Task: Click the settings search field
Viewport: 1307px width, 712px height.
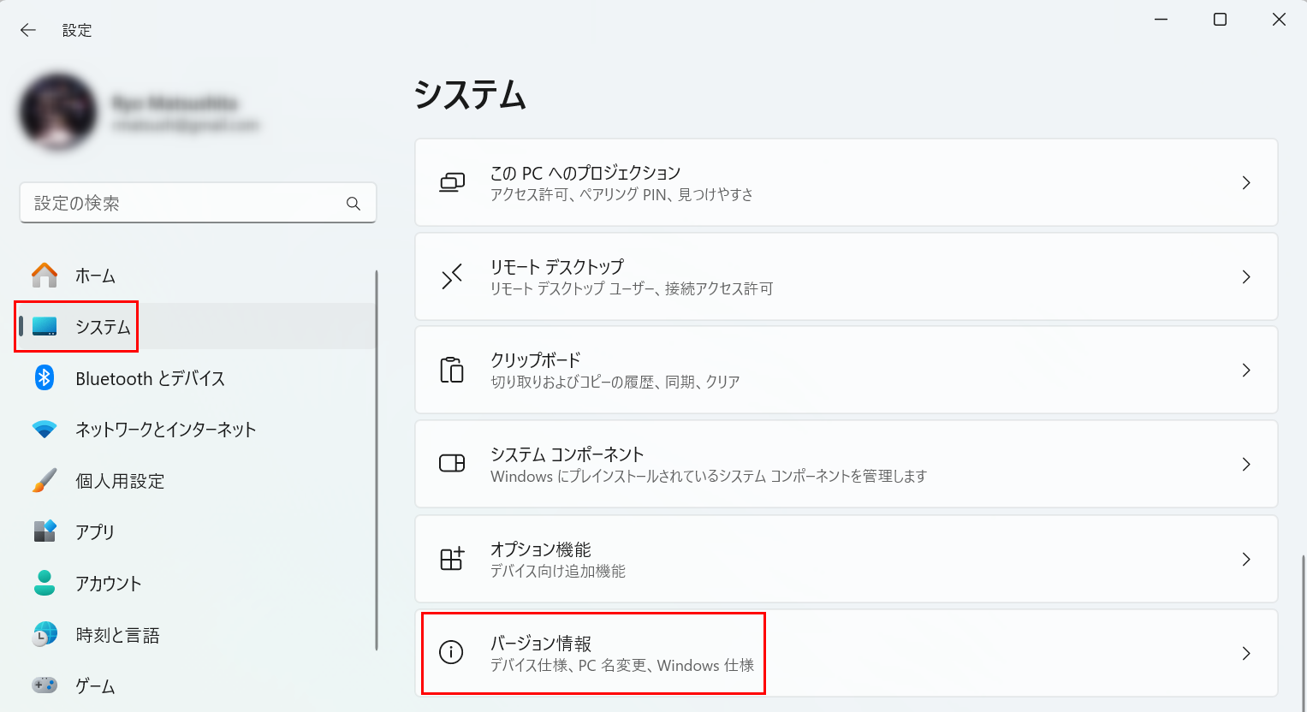Action: 198,203
